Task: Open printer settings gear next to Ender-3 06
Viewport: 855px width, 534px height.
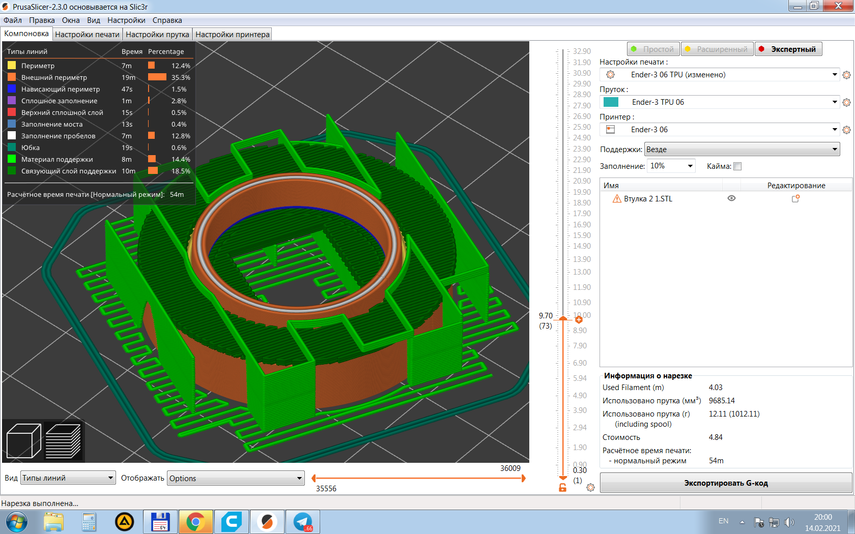Action: (x=846, y=130)
